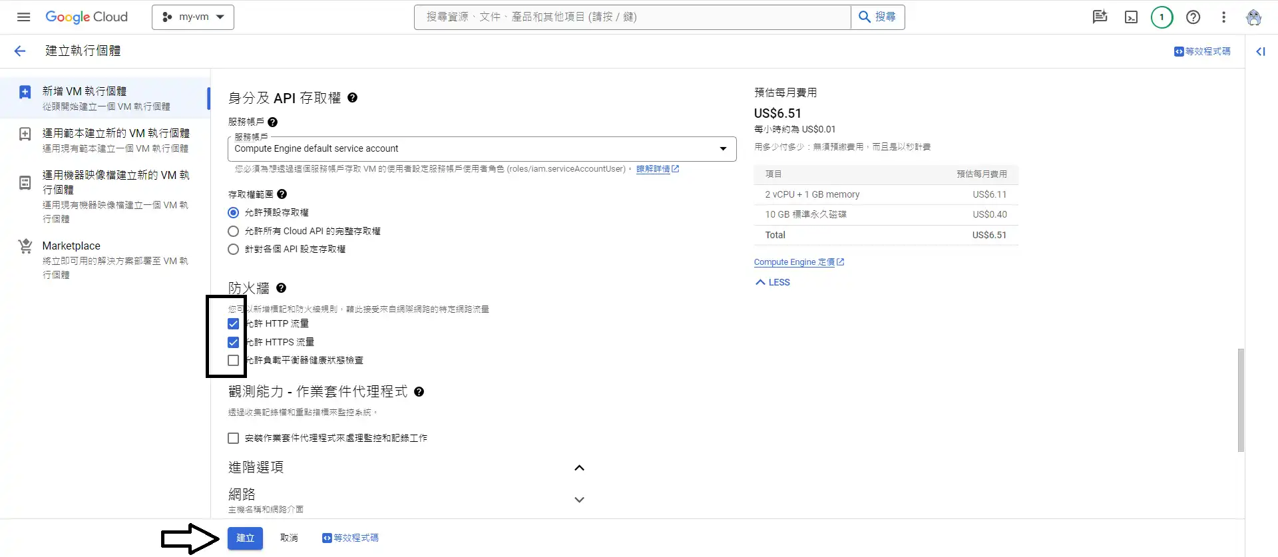Click help icon beside 防火牆 heading
This screenshot has width=1278, height=557.
pos(281,288)
